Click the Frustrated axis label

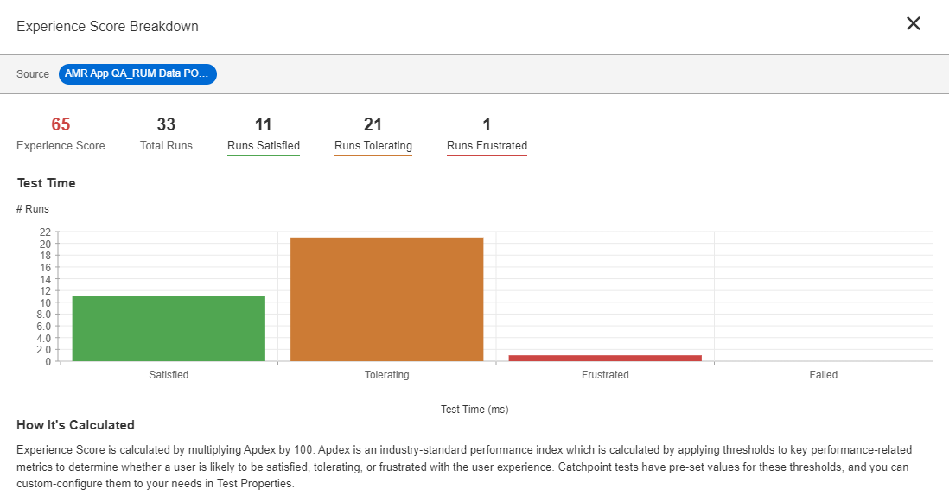605,375
